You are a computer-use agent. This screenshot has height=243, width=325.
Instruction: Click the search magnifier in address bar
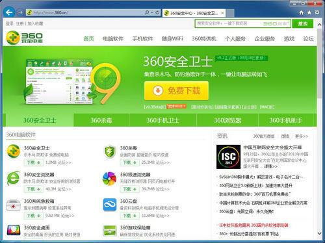[147, 12]
